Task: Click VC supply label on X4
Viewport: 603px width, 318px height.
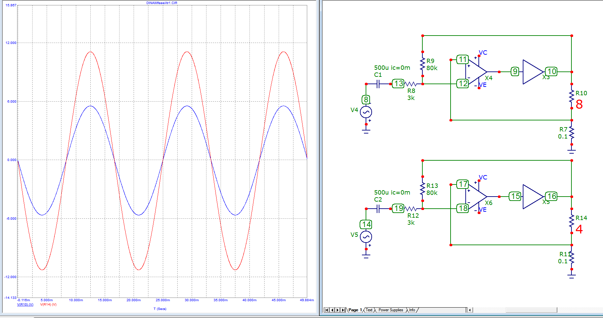Action: click(483, 53)
